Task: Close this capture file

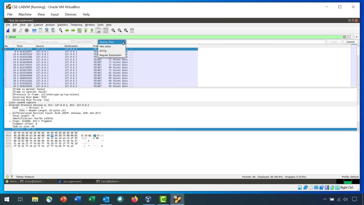Action: (x=47, y=30)
